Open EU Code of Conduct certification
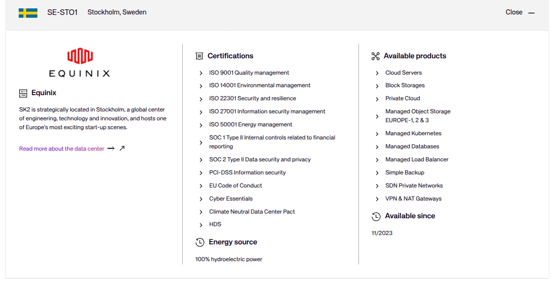 pos(236,185)
